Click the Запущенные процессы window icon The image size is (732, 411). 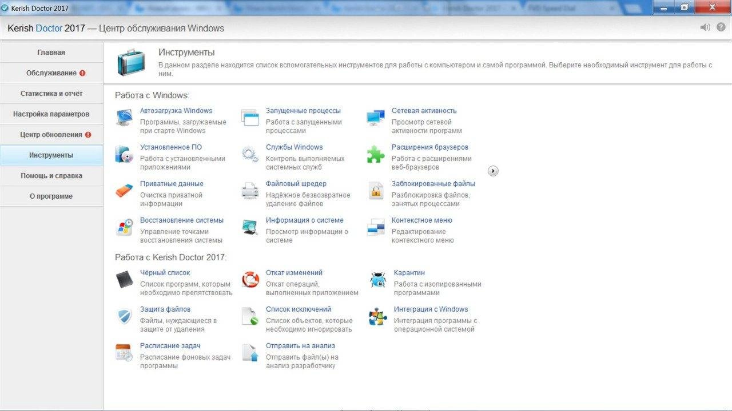click(250, 118)
